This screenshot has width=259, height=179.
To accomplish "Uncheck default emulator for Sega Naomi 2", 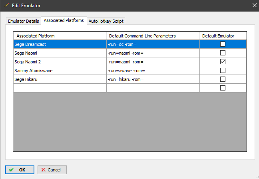I will point(223,62).
